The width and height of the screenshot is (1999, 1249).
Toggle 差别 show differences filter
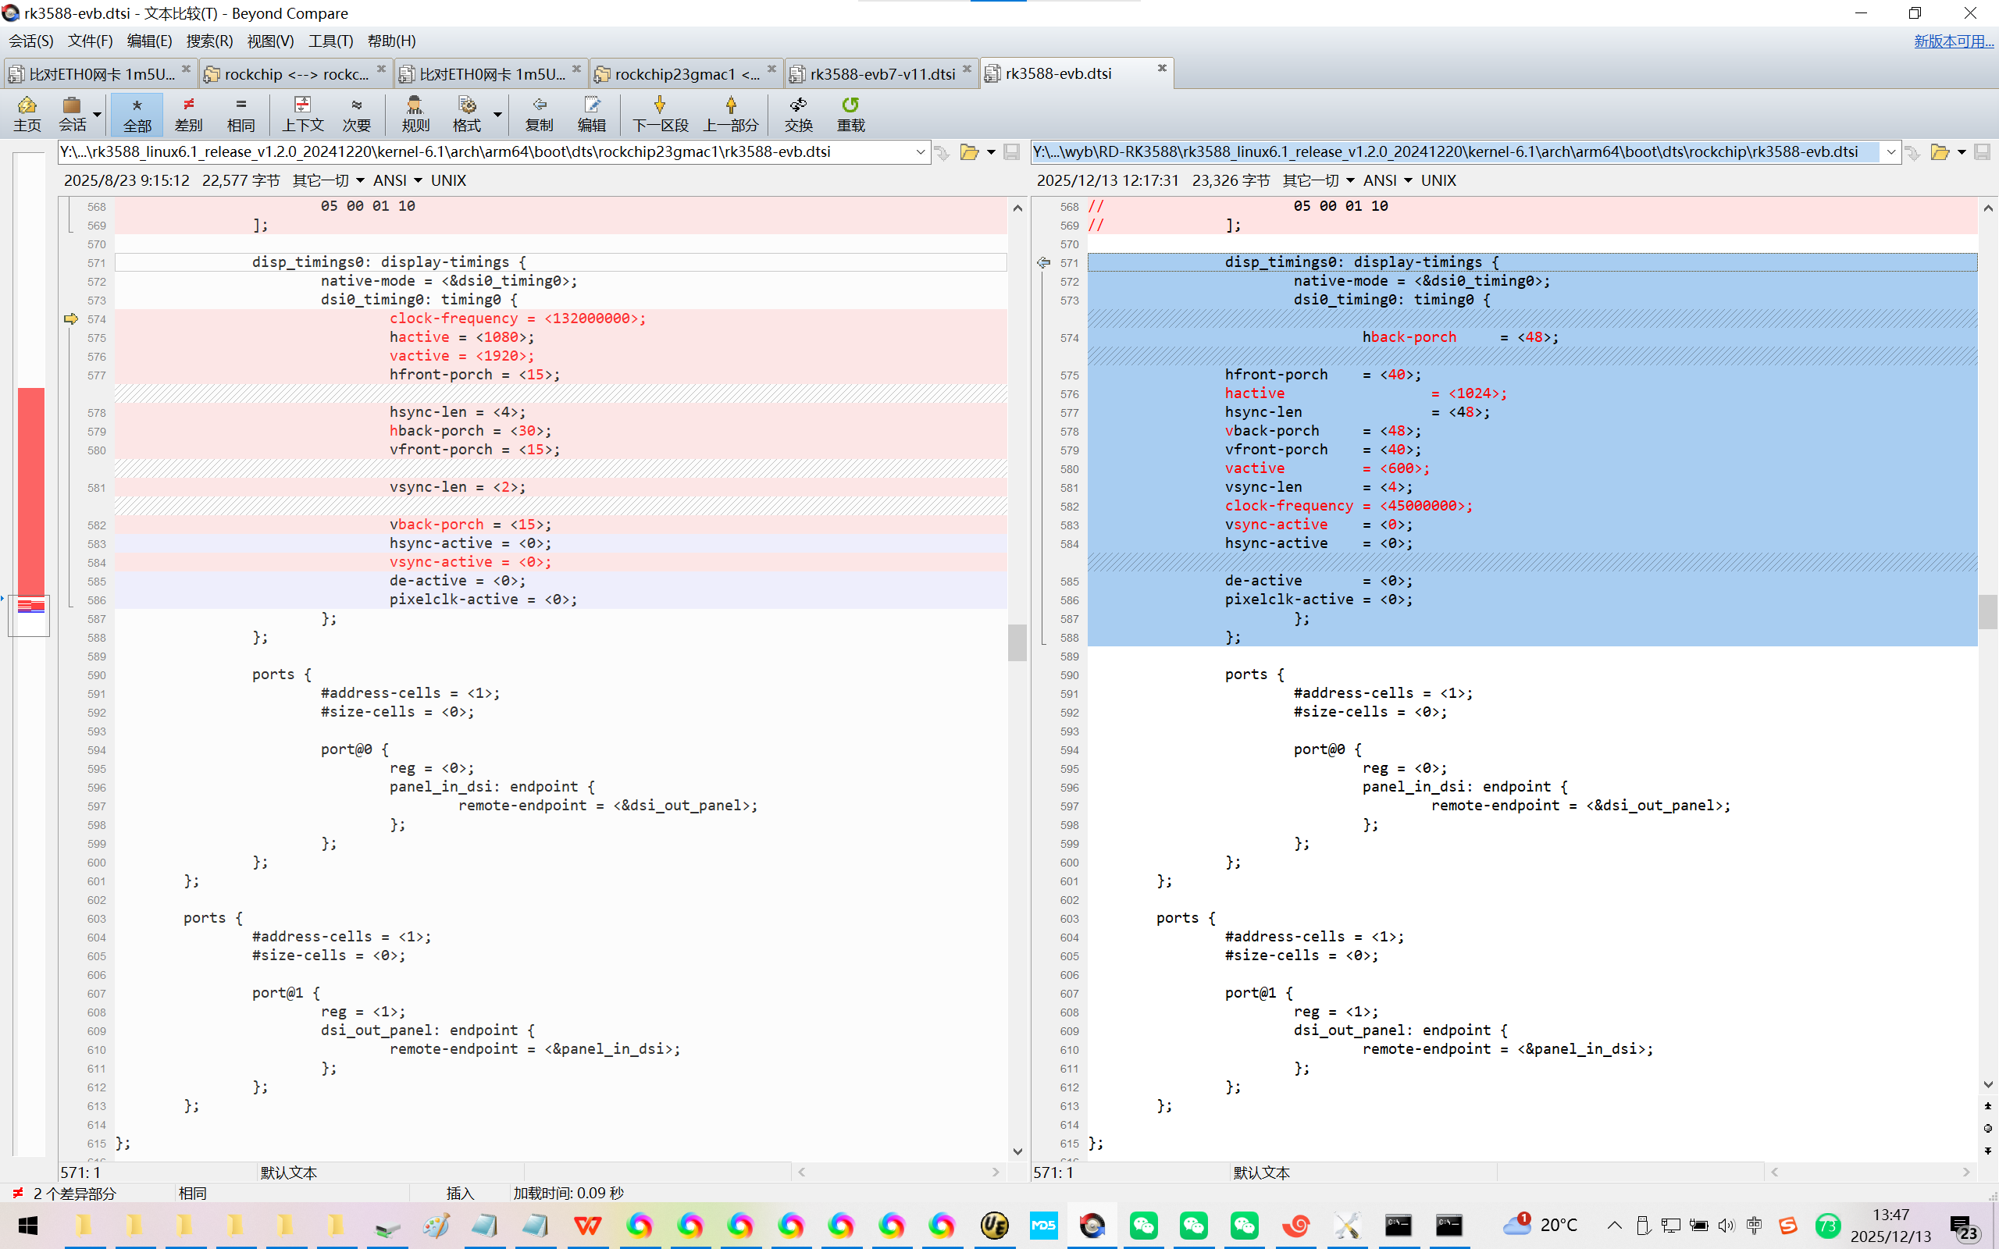188,113
